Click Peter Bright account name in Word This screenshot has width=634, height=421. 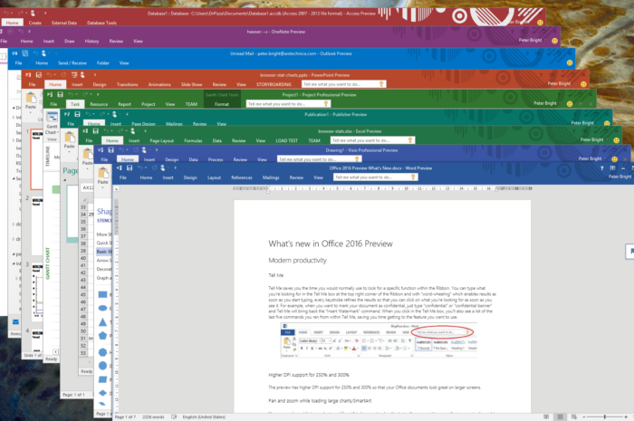pyautogui.click(x=620, y=177)
